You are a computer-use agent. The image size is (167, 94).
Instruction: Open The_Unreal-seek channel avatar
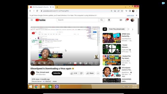coord(33,73)
